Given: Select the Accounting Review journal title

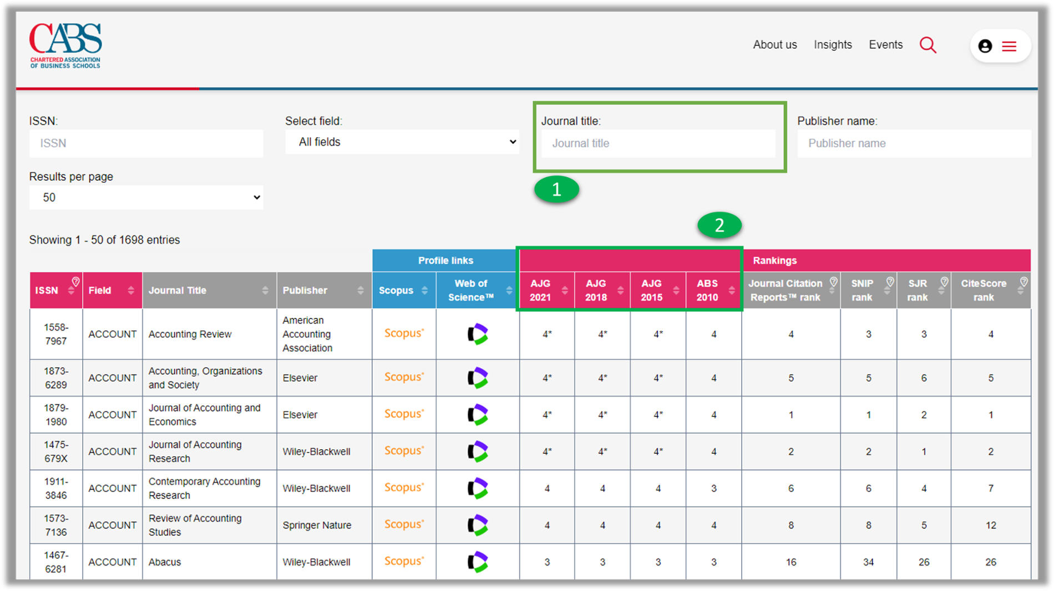Looking at the screenshot, I should pyautogui.click(x=190, y=334).
